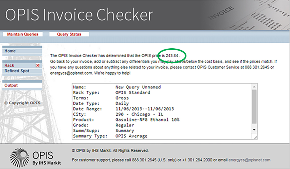Click the 'OPIS Standard' rack type value
Viewport: 290px width, 169px height.
point(133,92)
